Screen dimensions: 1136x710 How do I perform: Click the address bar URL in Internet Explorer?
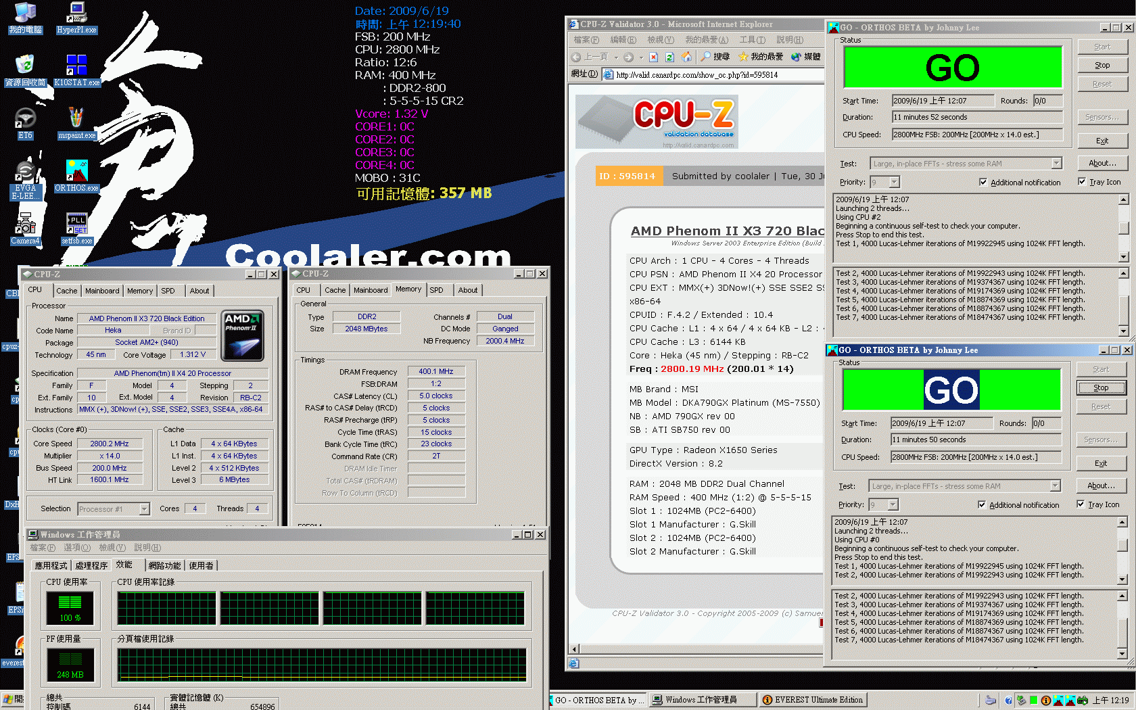[x=696, y=75]
